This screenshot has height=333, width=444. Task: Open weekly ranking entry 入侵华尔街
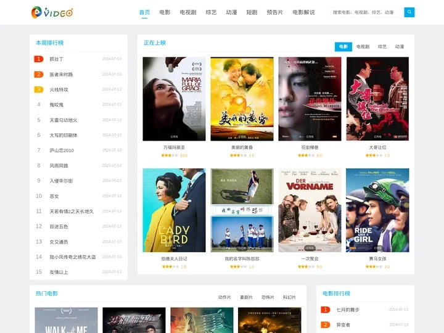tap(61, 181)
